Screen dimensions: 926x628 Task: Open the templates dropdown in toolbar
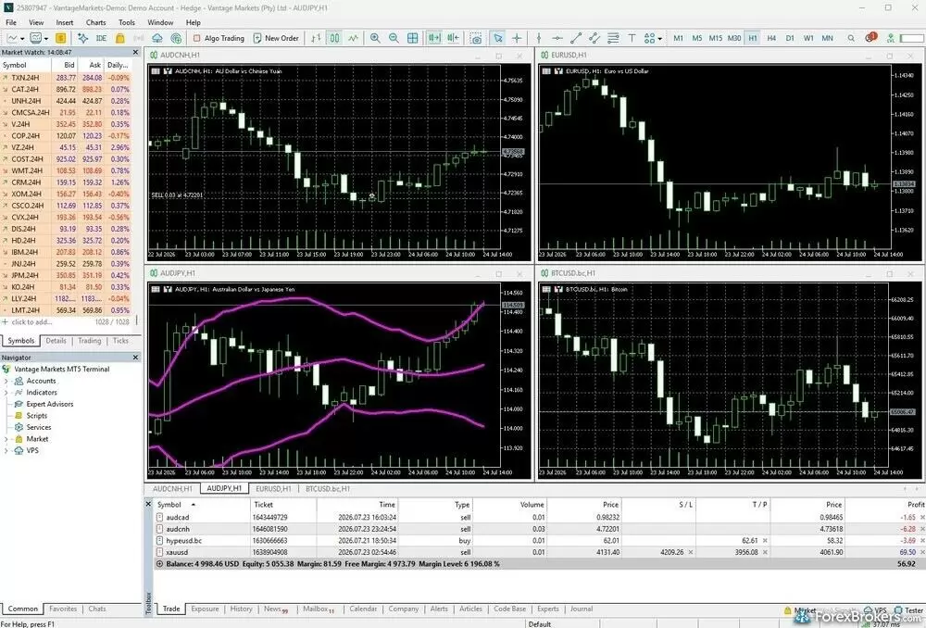pyautogui.click(x=46, y=38)
